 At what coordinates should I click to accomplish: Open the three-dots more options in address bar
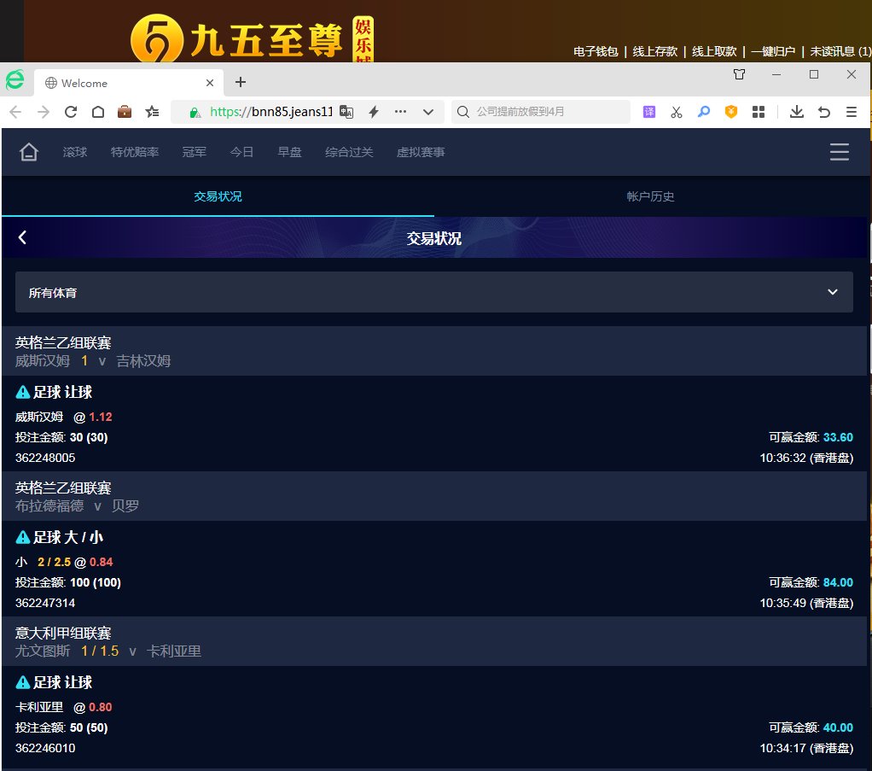pyautogui.click(x=400, y=112)
